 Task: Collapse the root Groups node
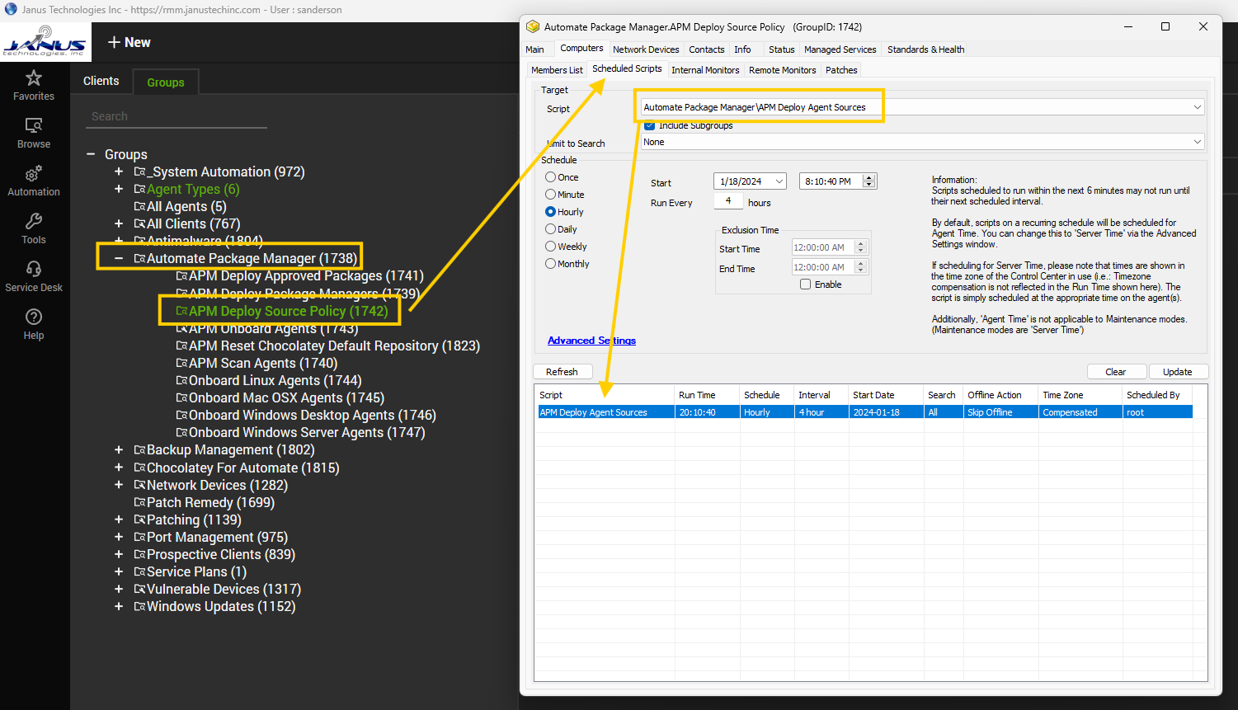point(91,155)
